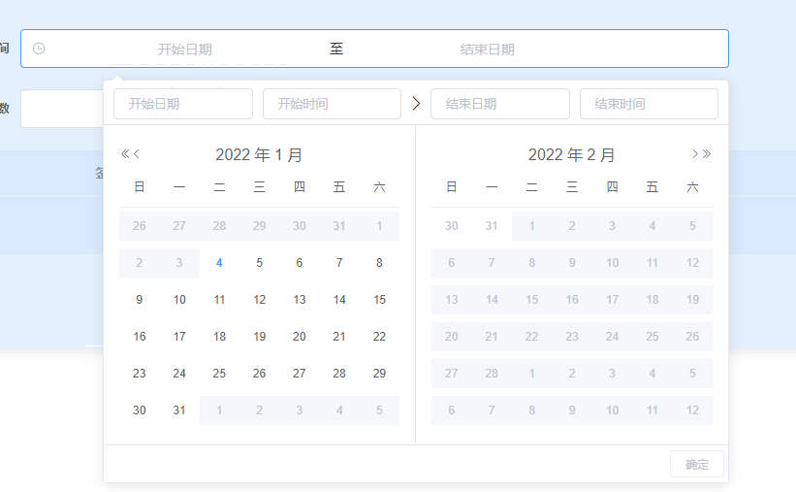Select January 7 in the left calendar
796x492 pixels.
pyautogui.click(x=339, y=263)
